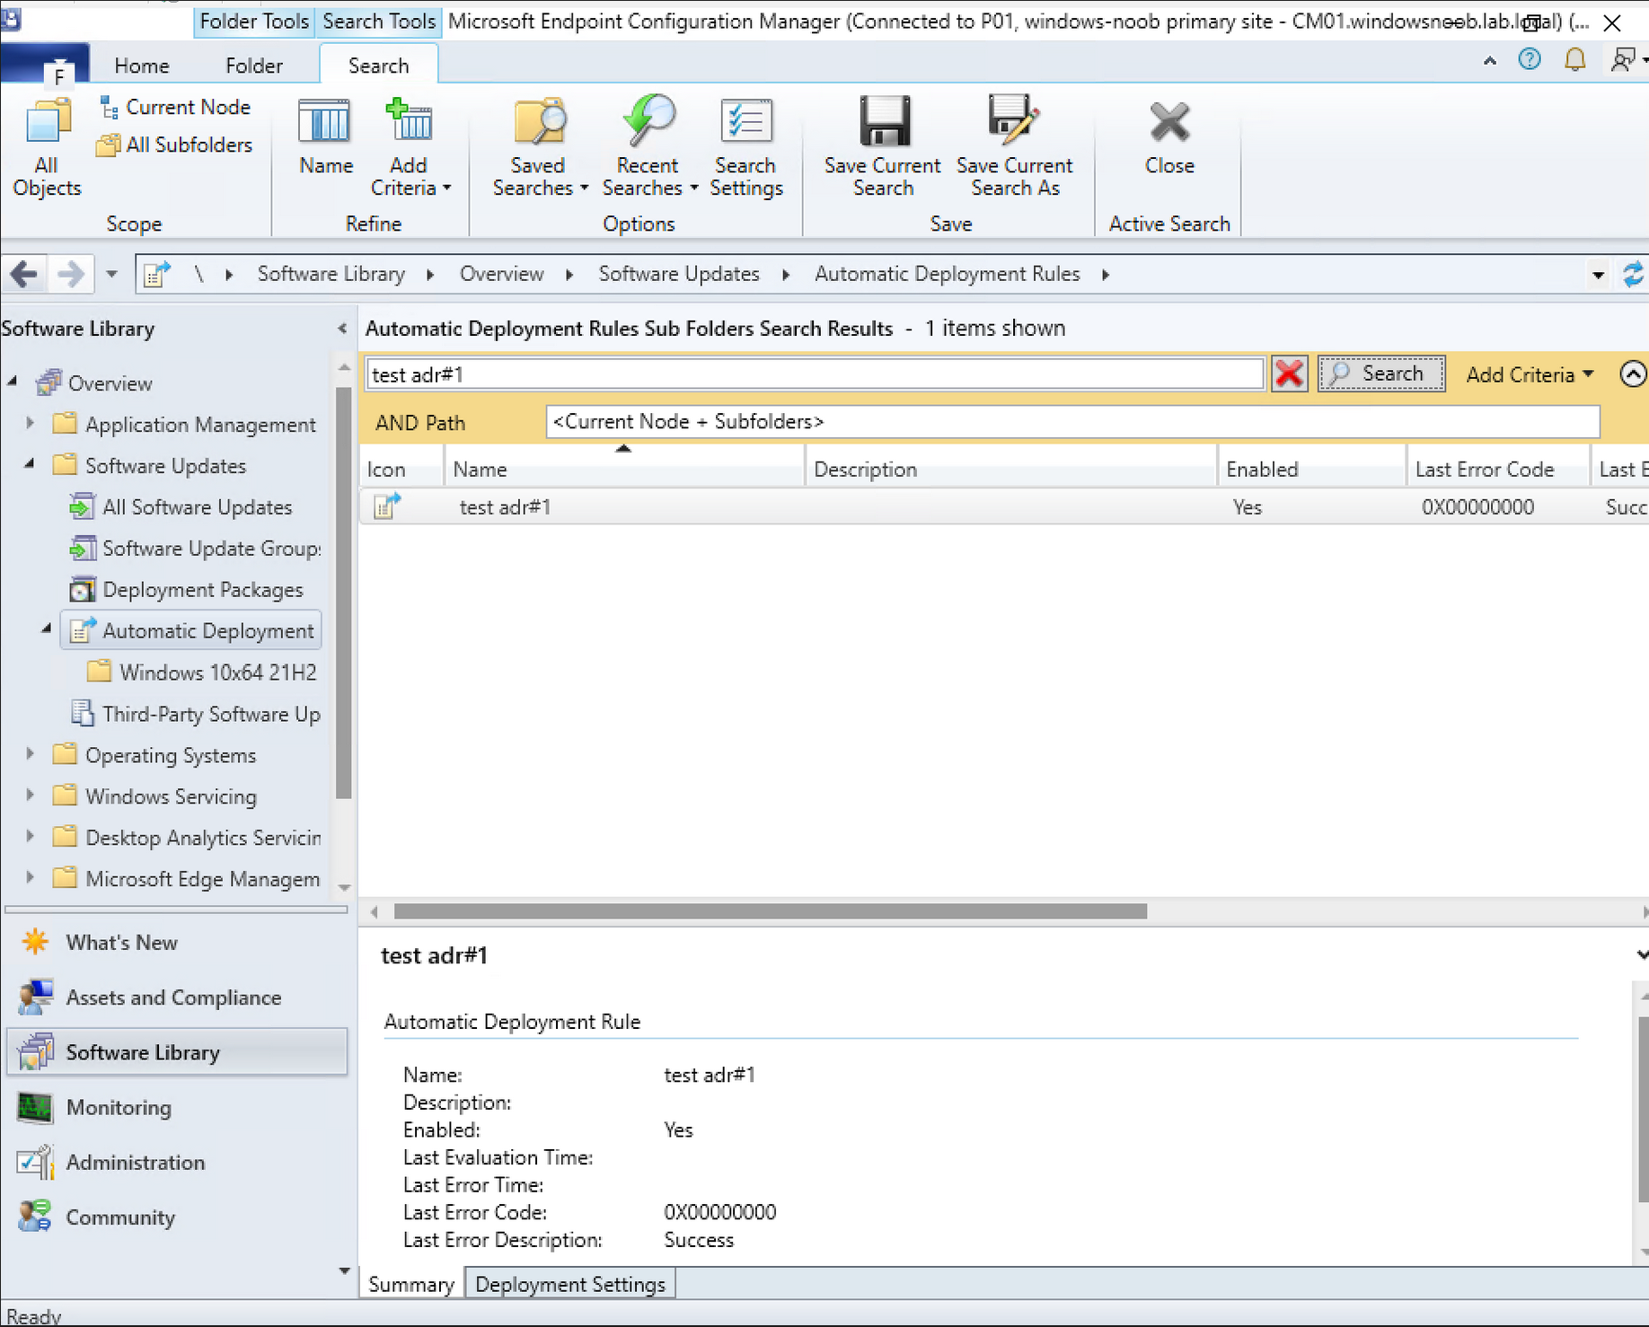Click Software Library in breadcrumb
Screen dimensions: 1649x1327
(331, 274)
